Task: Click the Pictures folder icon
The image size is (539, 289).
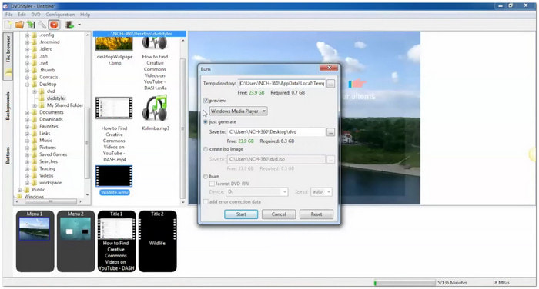Action: click(x=35, y=148)
